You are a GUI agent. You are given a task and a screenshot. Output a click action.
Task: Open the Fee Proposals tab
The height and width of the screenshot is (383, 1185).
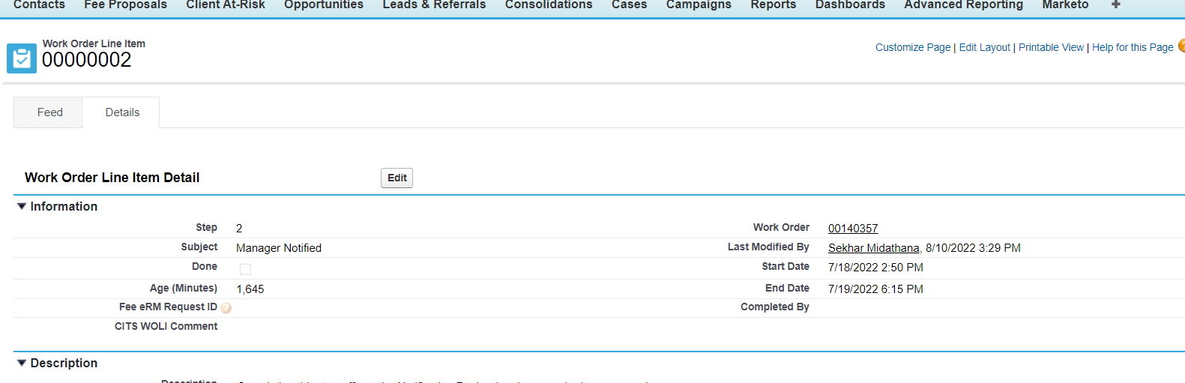tap(125, 4)
